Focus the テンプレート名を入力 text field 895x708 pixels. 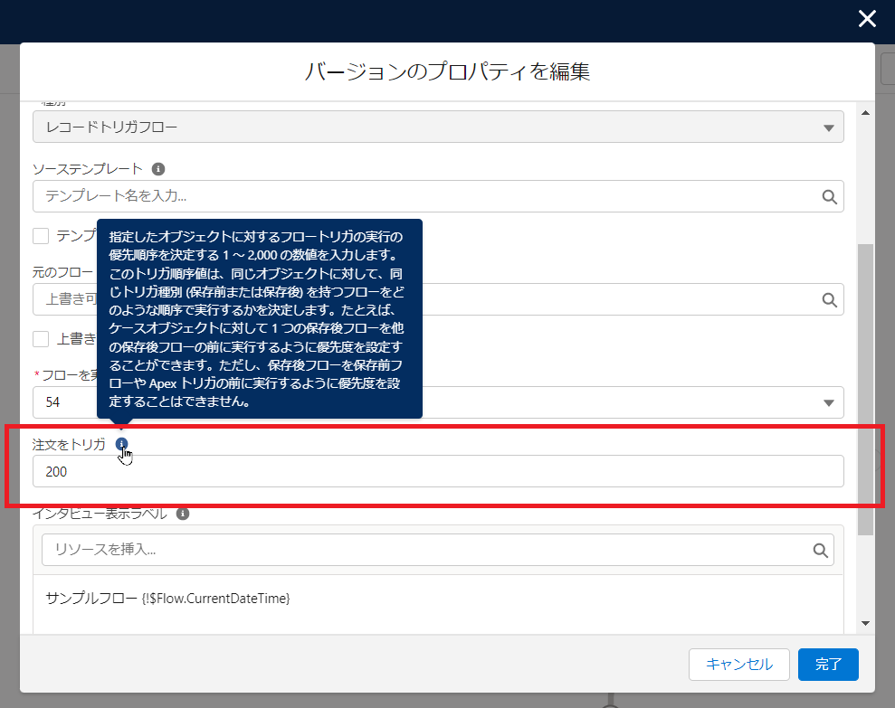pyautogui.click(x=425, y=196)
